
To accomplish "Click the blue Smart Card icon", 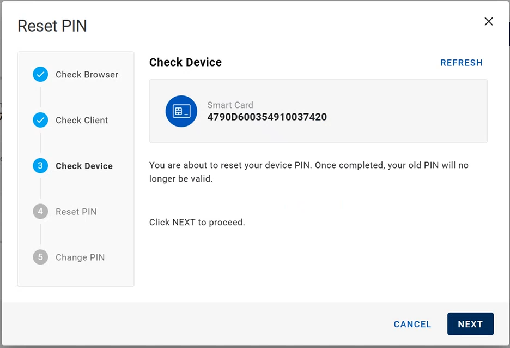I will coord(181,111).
